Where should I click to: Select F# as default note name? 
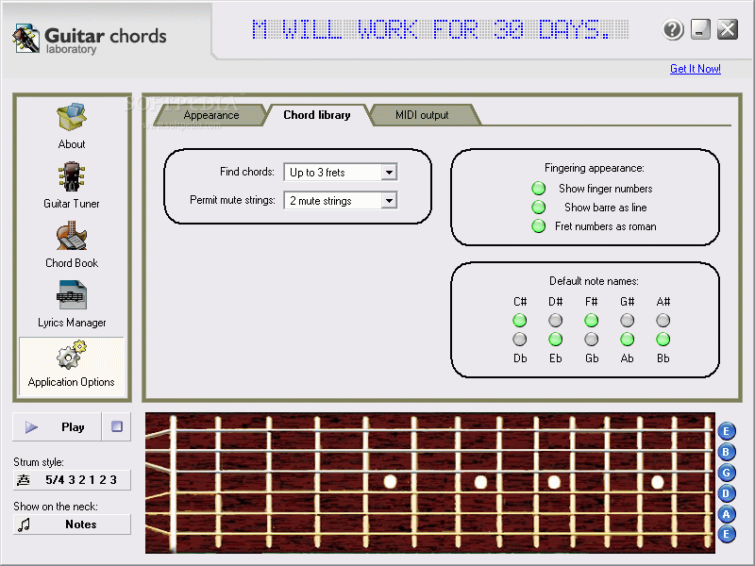click(x=592, y=320)
